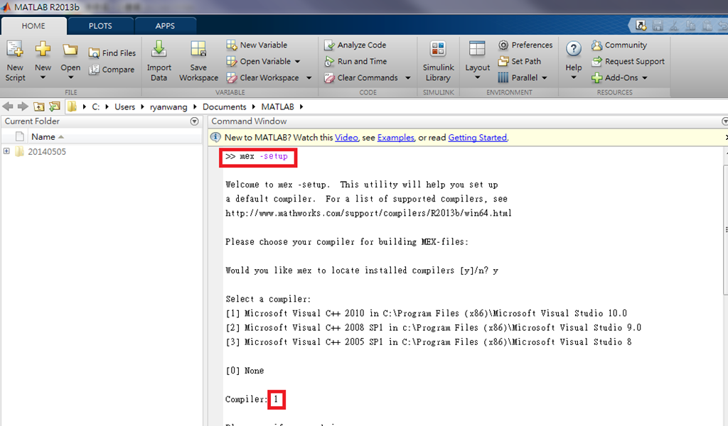Expand the arrow after MATLAB in address bar
The width and height of the screenshot is (728, 426).
pos(301,106)
